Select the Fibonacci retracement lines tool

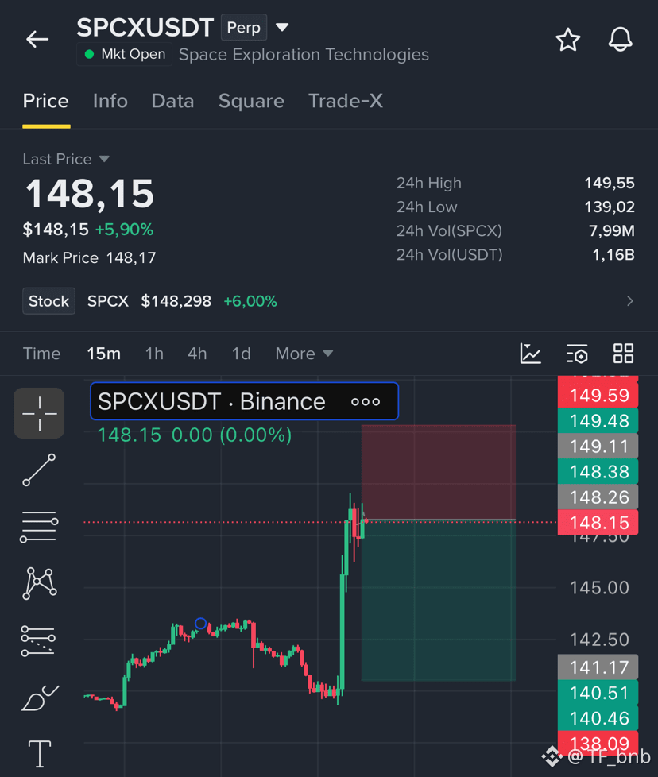(39, 527)
